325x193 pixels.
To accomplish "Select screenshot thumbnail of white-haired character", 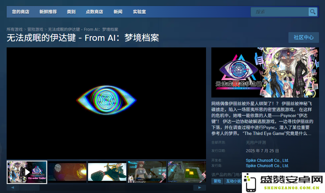I will (67, 172).
